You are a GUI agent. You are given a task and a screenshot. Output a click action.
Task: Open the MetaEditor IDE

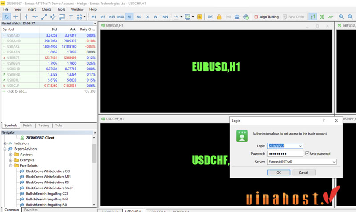coord(210,17)
